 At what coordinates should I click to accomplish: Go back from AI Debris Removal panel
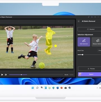tap(79, 21)
